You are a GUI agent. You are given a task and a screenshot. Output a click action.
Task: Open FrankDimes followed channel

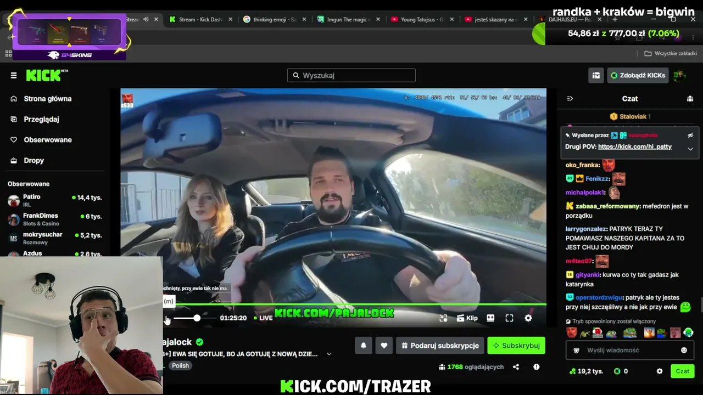click(55, 219)
